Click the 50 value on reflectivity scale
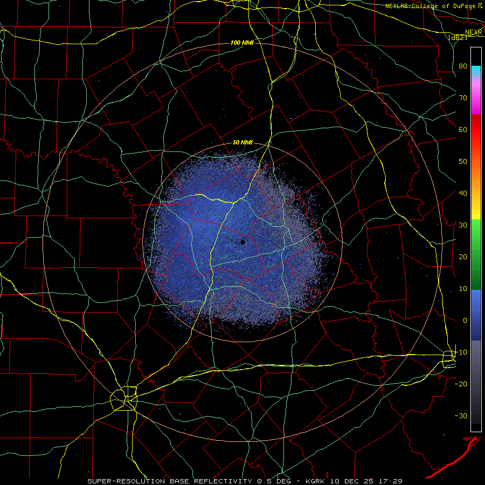The image size is (485, 485). (463, 162)
